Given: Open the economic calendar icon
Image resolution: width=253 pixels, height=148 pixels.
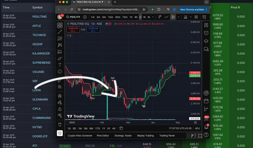Looking at the screenshot, I should click(x=206, y=101).
